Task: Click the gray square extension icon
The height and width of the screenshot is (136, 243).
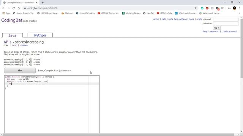Action: [212, 8]
